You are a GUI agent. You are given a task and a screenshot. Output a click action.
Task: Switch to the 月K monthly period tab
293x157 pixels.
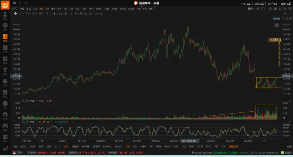(47, 9)
